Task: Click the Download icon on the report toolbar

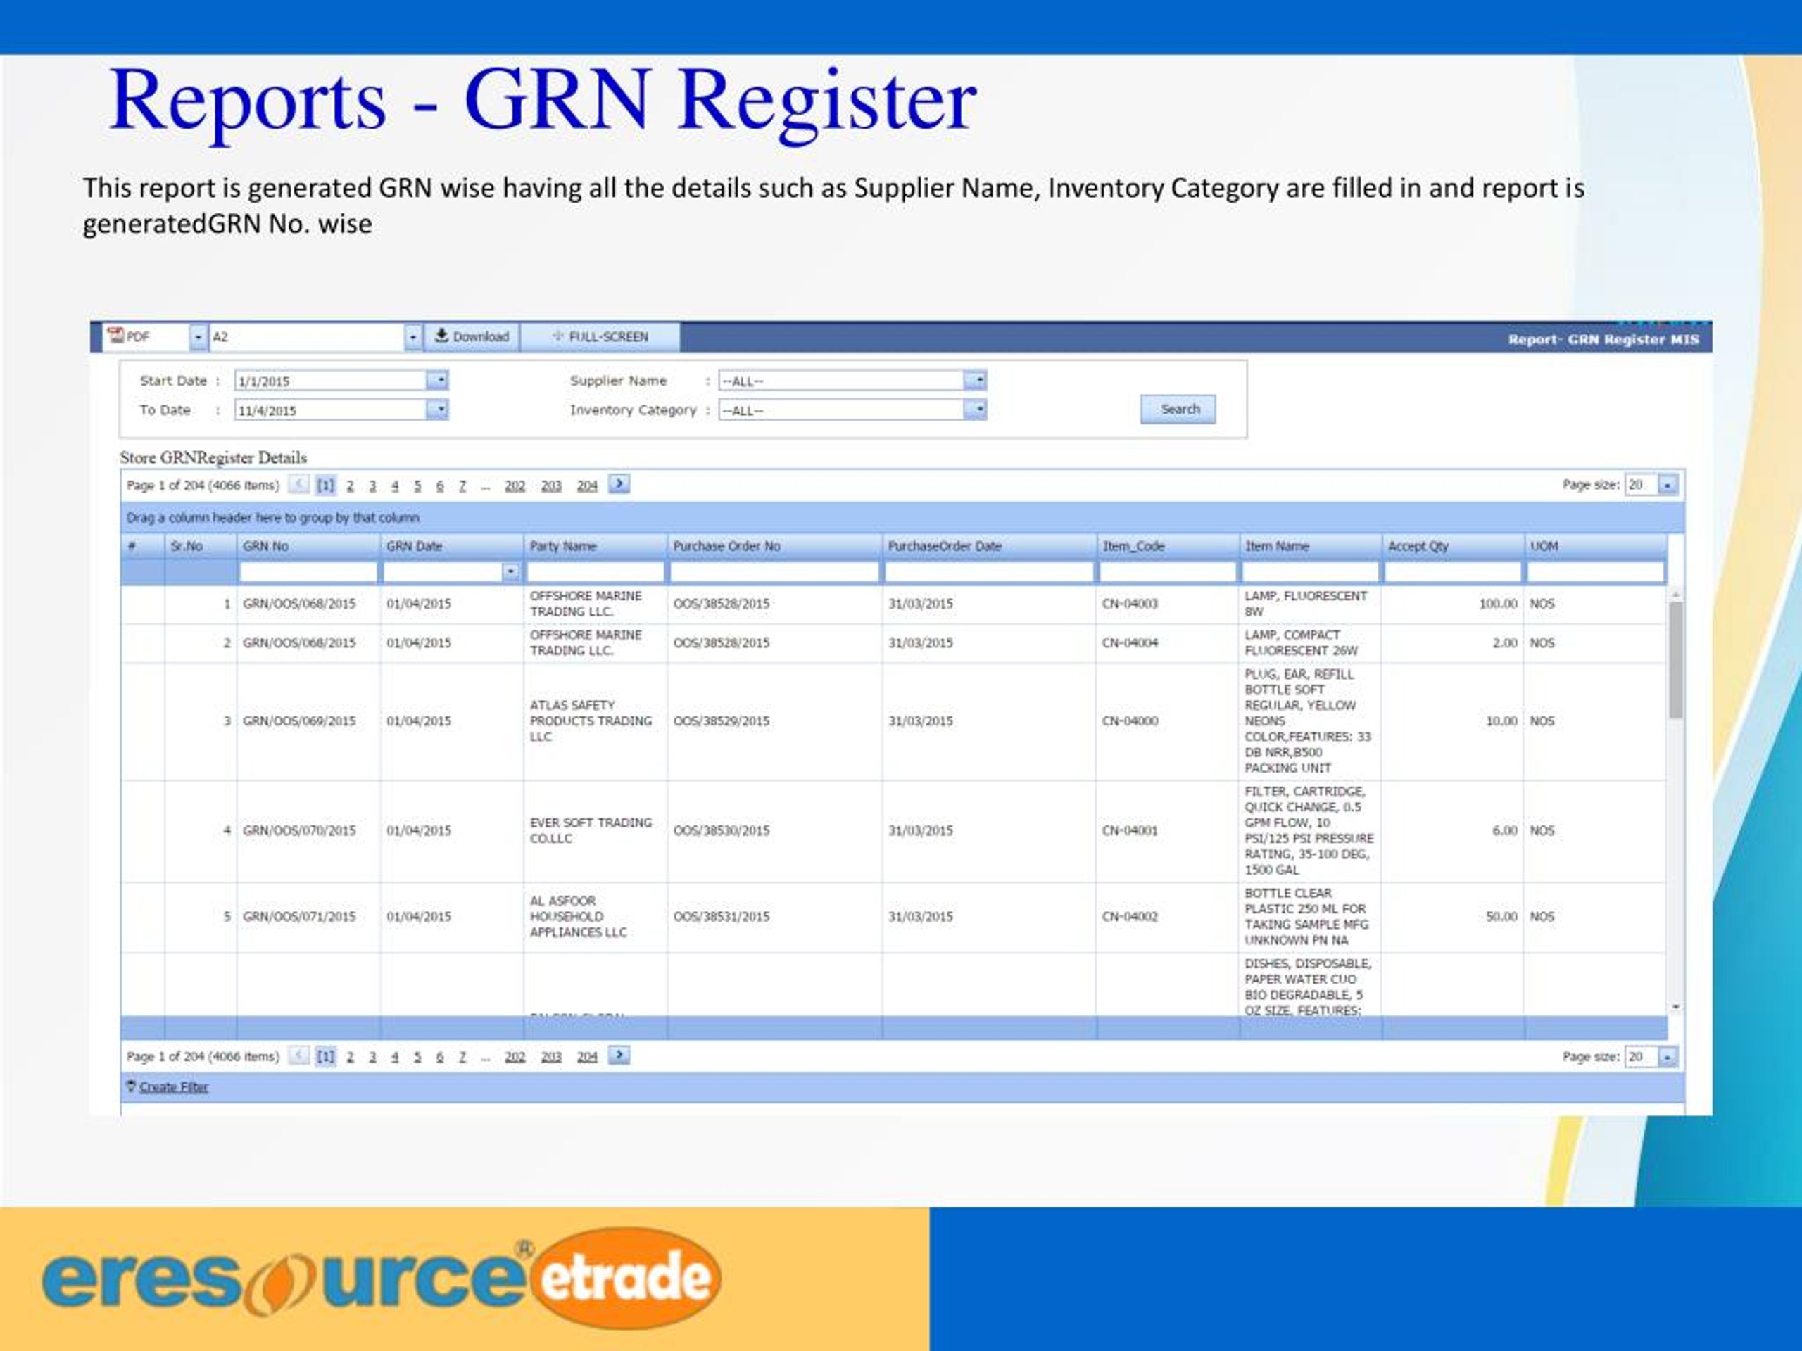Action: click(x=441, y=336)
